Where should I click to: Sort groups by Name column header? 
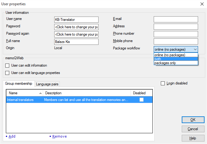24,93
